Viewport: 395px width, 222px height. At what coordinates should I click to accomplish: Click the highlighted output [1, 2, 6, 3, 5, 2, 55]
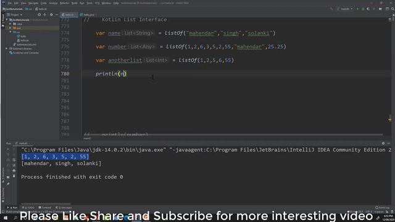pos(55,157)
